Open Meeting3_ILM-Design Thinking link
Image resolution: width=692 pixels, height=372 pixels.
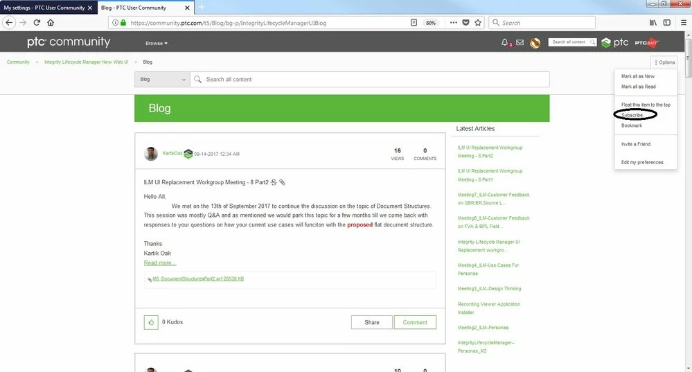[489, 289]
